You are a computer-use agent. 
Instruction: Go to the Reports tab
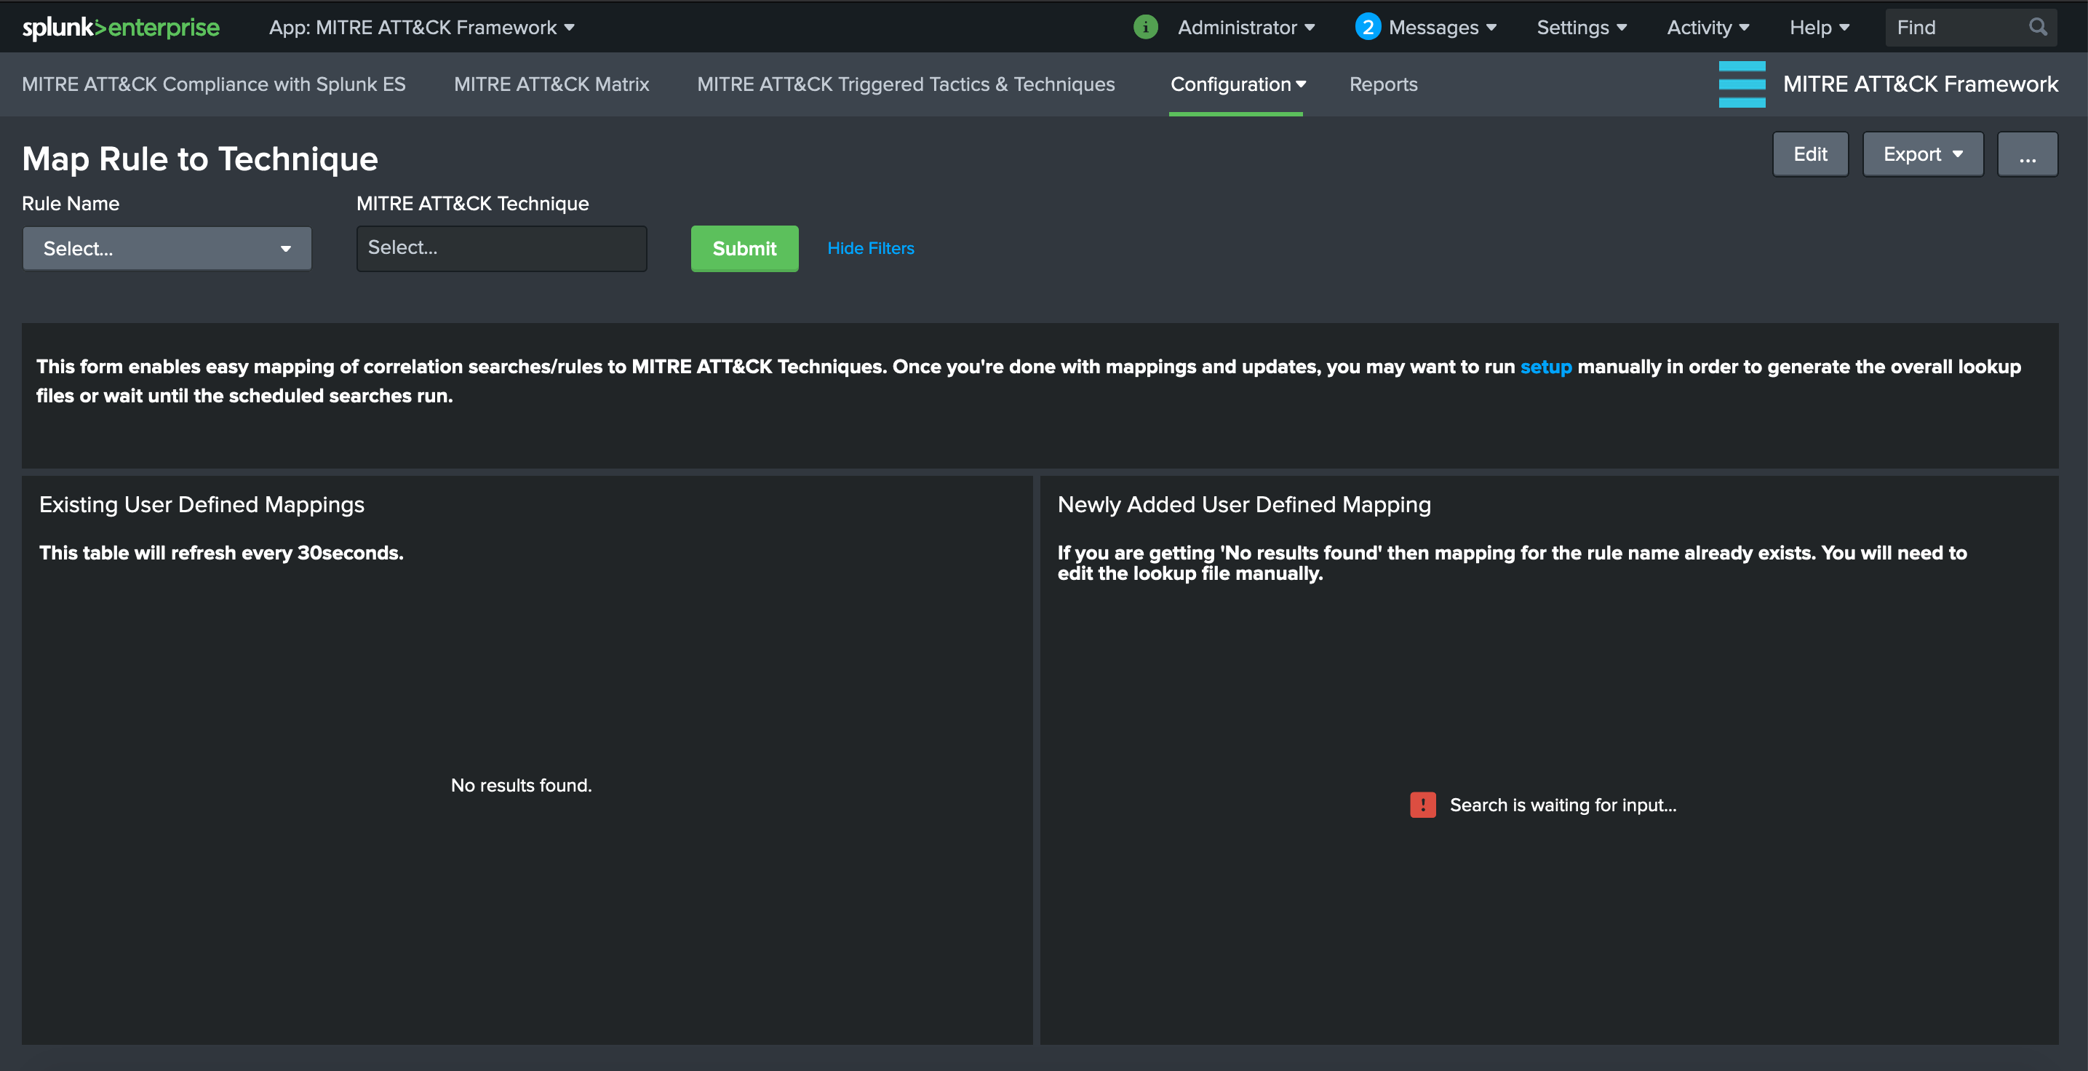1383,84
